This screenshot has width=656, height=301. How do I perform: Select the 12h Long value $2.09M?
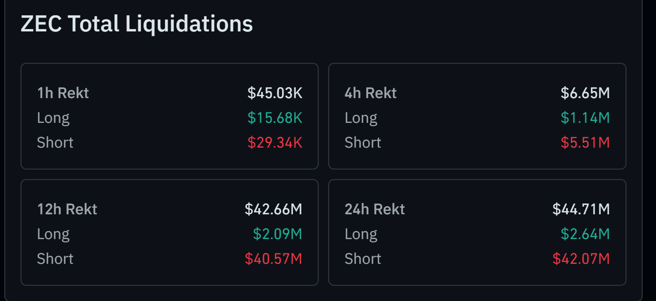pos(278,234)
